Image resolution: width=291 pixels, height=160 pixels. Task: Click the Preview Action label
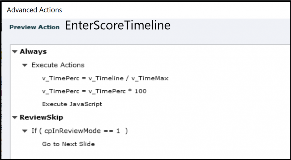34,27
